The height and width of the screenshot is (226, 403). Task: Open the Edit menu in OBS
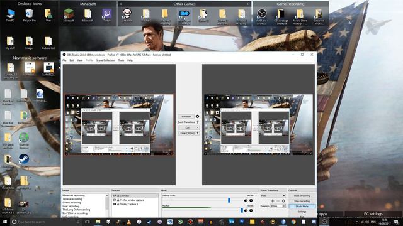[72, 60]
